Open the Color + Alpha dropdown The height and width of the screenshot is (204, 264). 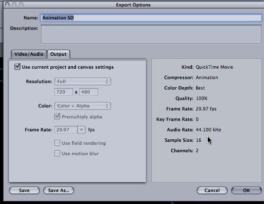[83, 106]
